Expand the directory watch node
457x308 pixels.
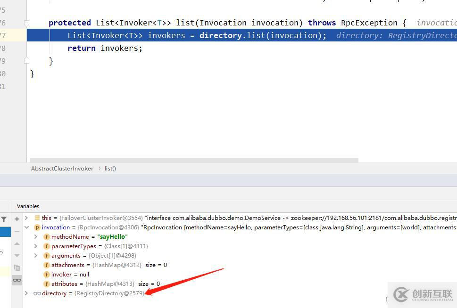click(x=26, y=293)
